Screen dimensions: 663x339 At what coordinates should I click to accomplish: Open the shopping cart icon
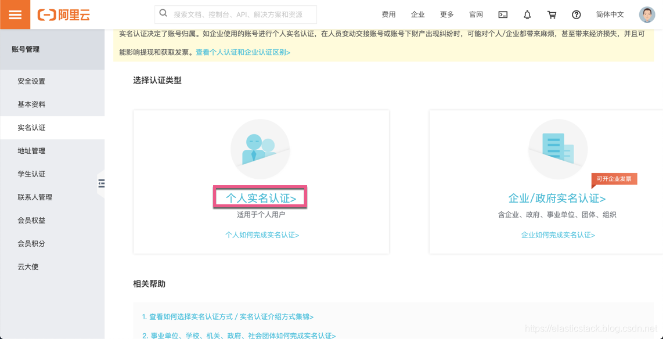pos(552,15)
